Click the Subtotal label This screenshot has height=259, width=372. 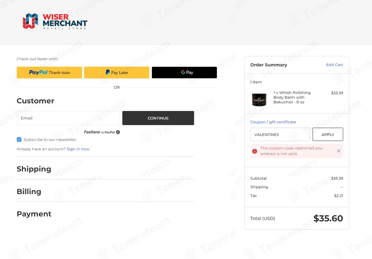click(258, 179)
